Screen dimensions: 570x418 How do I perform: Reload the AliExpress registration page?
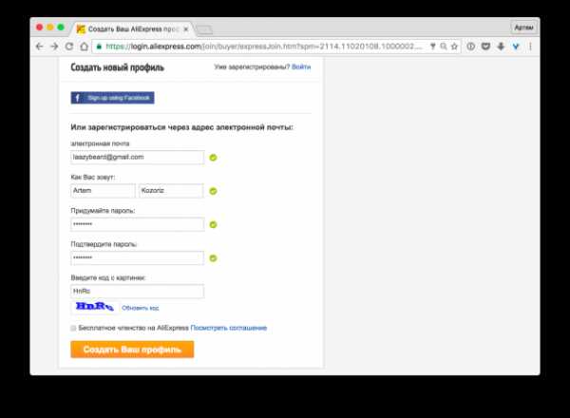69,47
